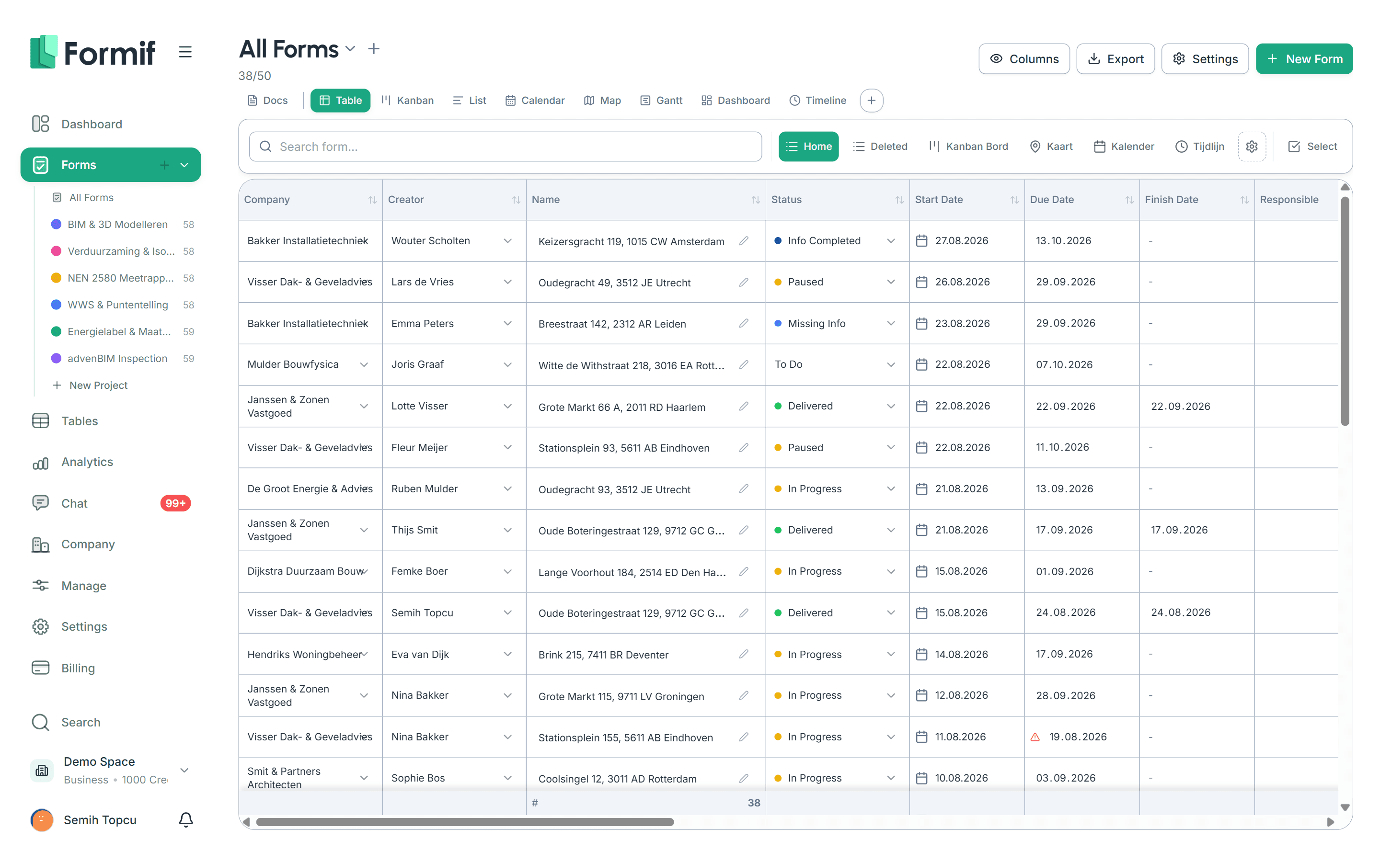The height and width of the screenshot is (862, 1380).
Task: Open the Deleted forms tab
Action: coord(880,147)
